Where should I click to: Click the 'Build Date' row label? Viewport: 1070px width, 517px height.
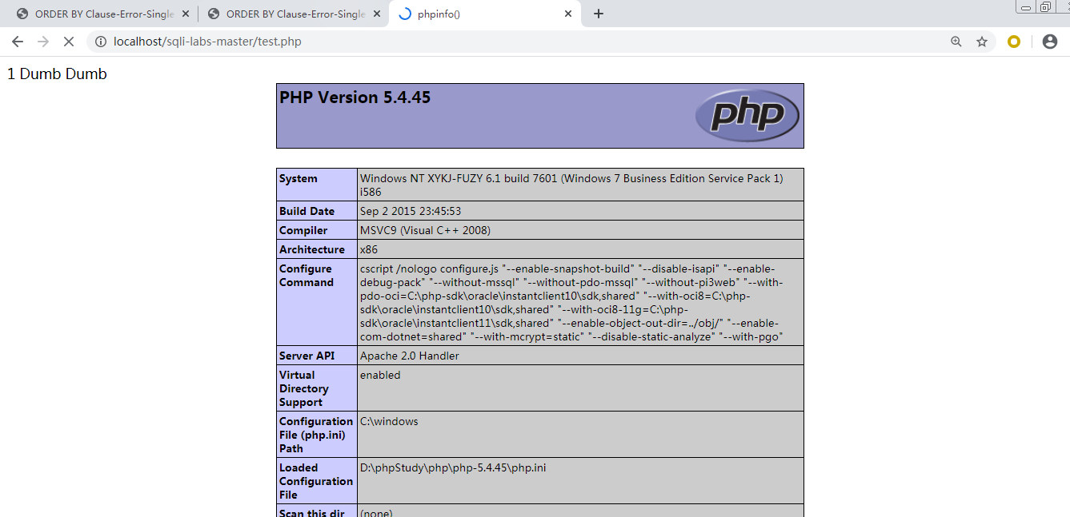click(x=307, y=212)
